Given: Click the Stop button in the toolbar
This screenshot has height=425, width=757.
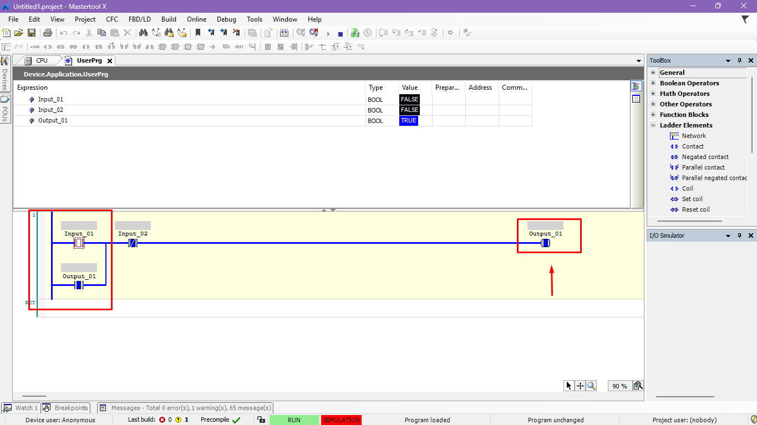Looking at the screenshot, I should point(341,34).
